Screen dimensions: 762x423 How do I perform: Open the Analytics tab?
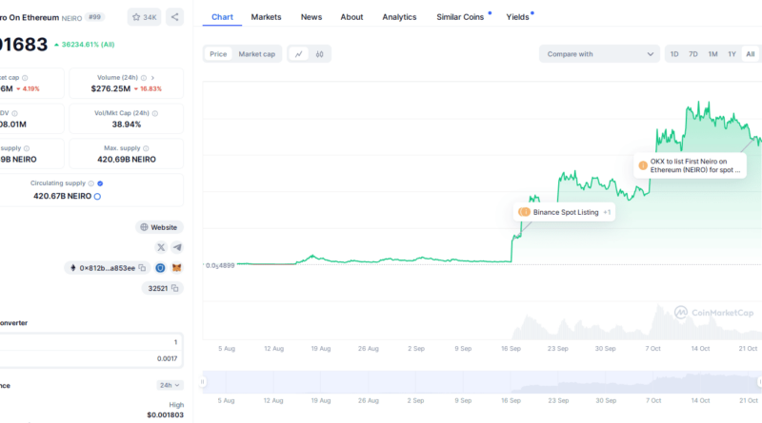pos(399,17)
